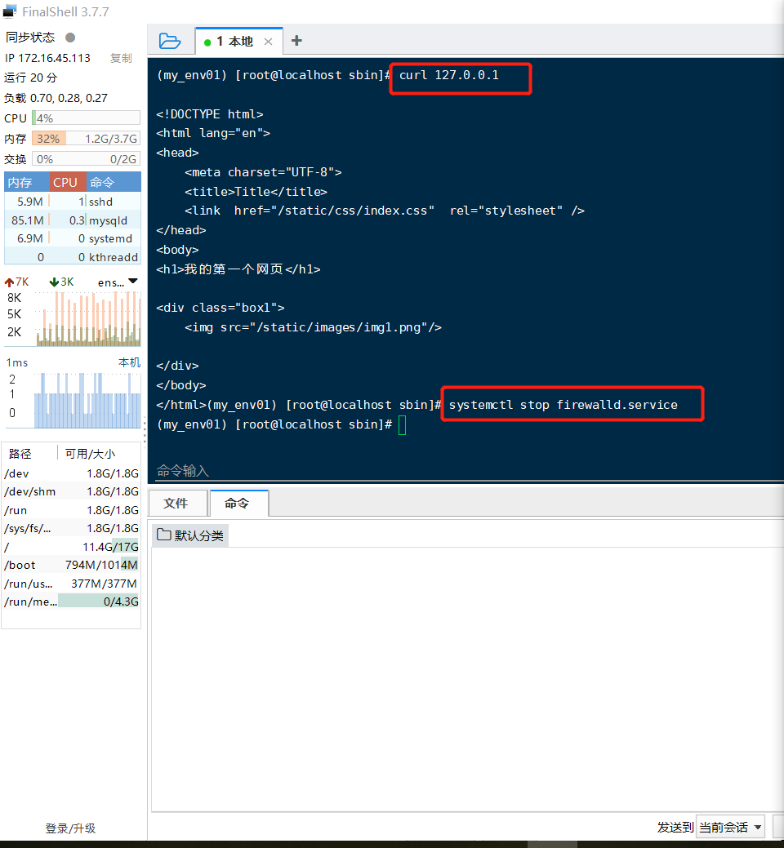Viewport: 784px width, 848px height.
Task: Click the 负载 0.70, 0.28, 0.27 load text
Action: [x=56, y=98]
